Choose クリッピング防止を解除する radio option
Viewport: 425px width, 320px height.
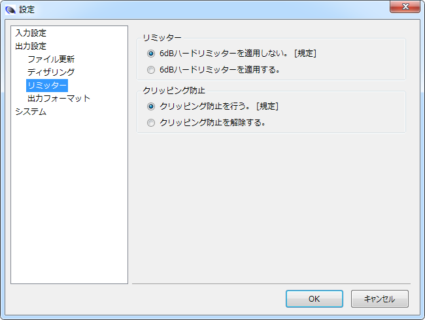[152, 122]
